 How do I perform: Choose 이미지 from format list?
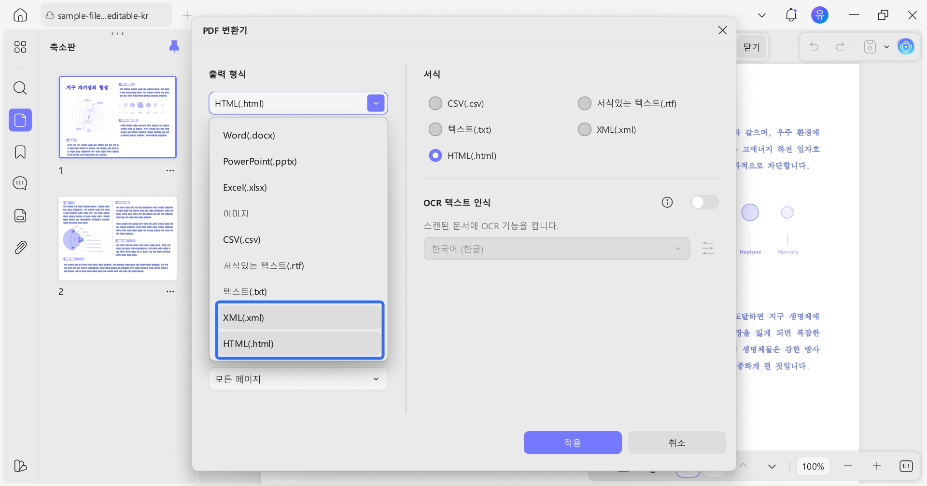[x=298, y=213]
